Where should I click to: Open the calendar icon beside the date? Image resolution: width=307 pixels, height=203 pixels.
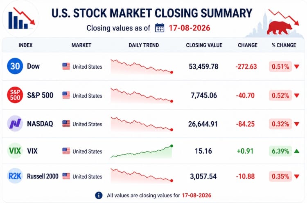tap(160, 28)
